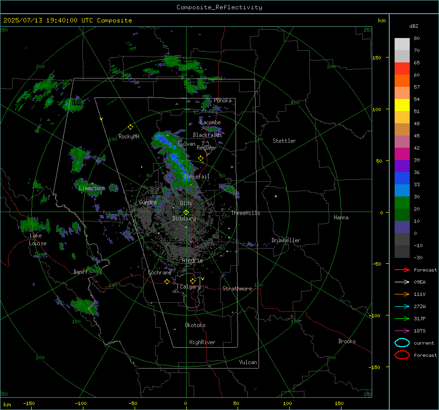Click the orange 111V arrow icon
This screenshot has width=439, height=410.
[x=402, y=294]
